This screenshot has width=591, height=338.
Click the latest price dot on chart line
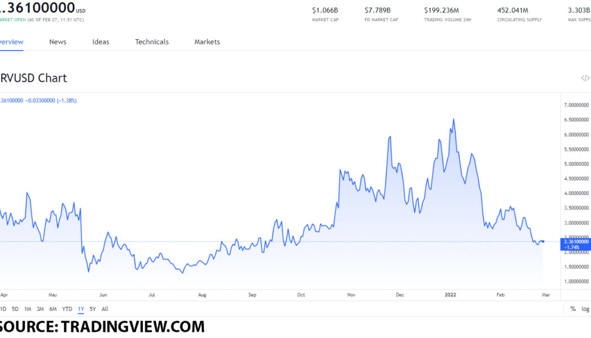tap(543, 241)
